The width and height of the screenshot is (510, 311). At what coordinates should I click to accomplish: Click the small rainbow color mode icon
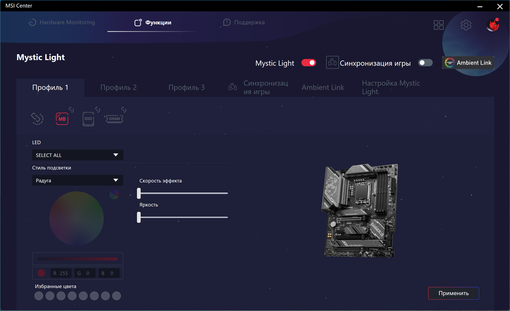point(114,194)
